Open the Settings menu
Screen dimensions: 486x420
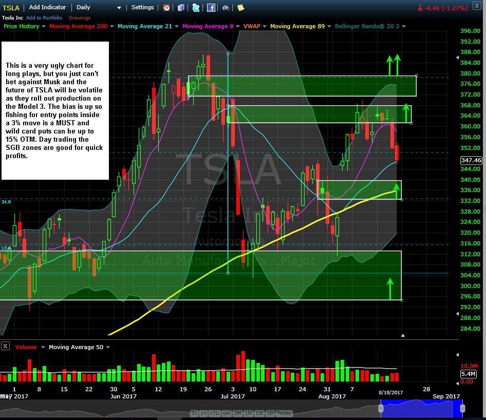[143, 7]
